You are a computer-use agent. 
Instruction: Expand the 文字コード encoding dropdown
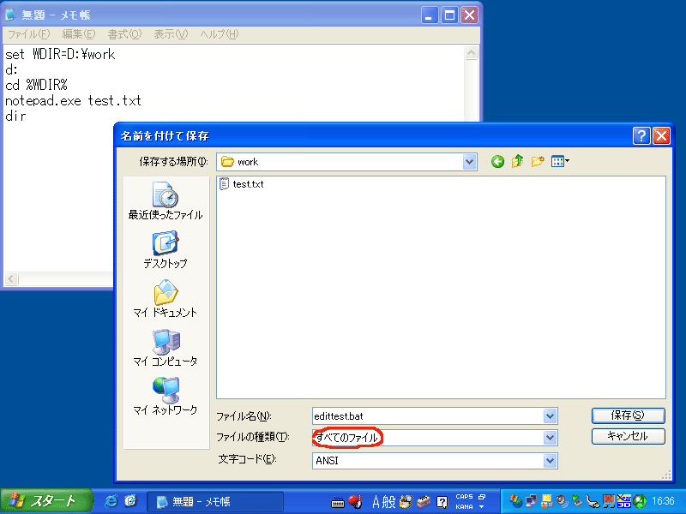coord(551,460)
